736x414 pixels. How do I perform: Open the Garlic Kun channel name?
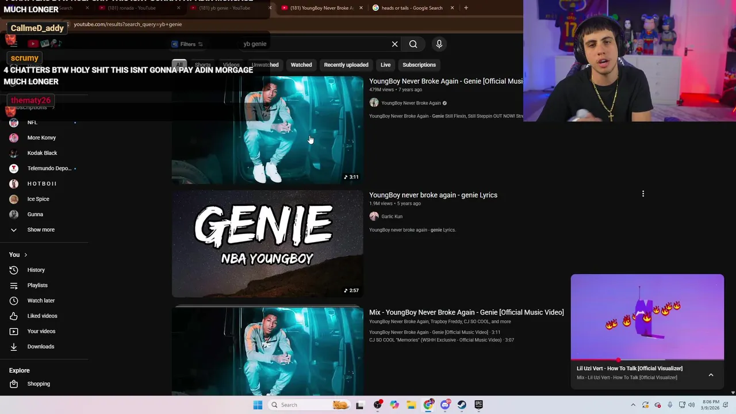tap(392, 216)
